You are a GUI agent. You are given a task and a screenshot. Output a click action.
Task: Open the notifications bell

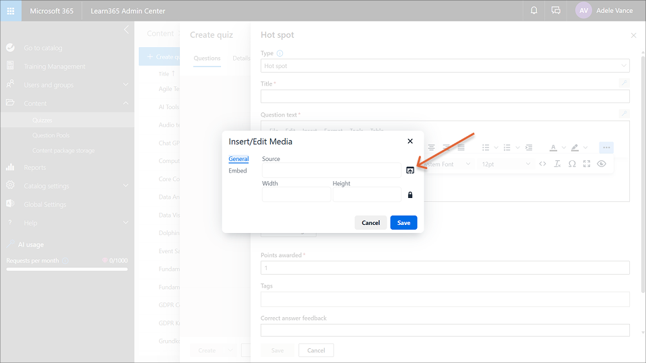pyautogui.click(x=534, y=11)
